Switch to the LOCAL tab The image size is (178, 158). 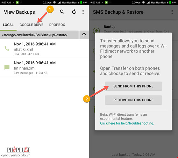pyautogui.click(x=8, y=25)
